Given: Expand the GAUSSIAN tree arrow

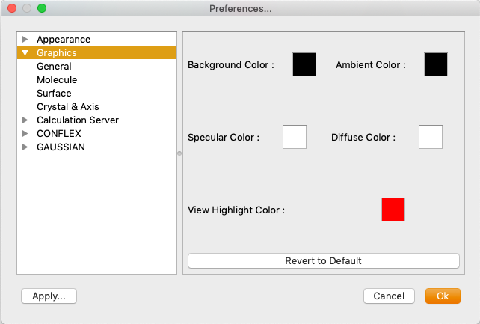Looking at the screenshot, I should [x=25, y=147].
